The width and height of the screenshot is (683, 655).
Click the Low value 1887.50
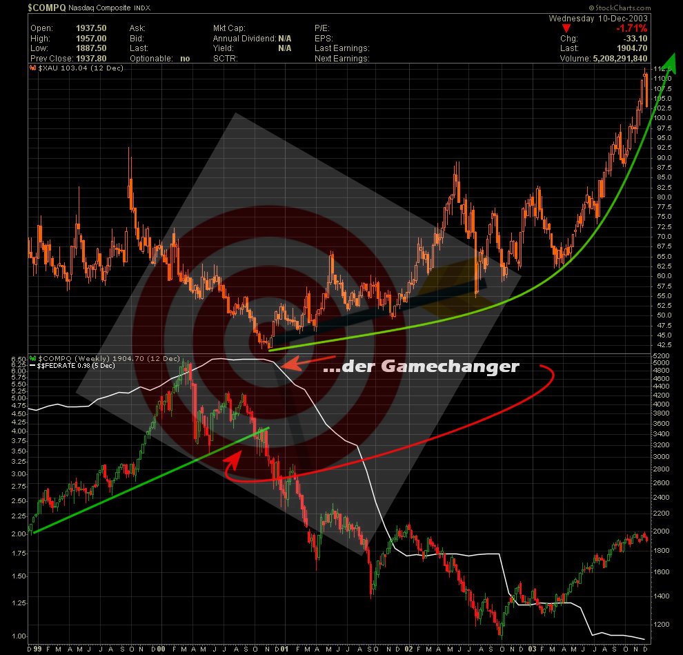(x=91, y=48)
